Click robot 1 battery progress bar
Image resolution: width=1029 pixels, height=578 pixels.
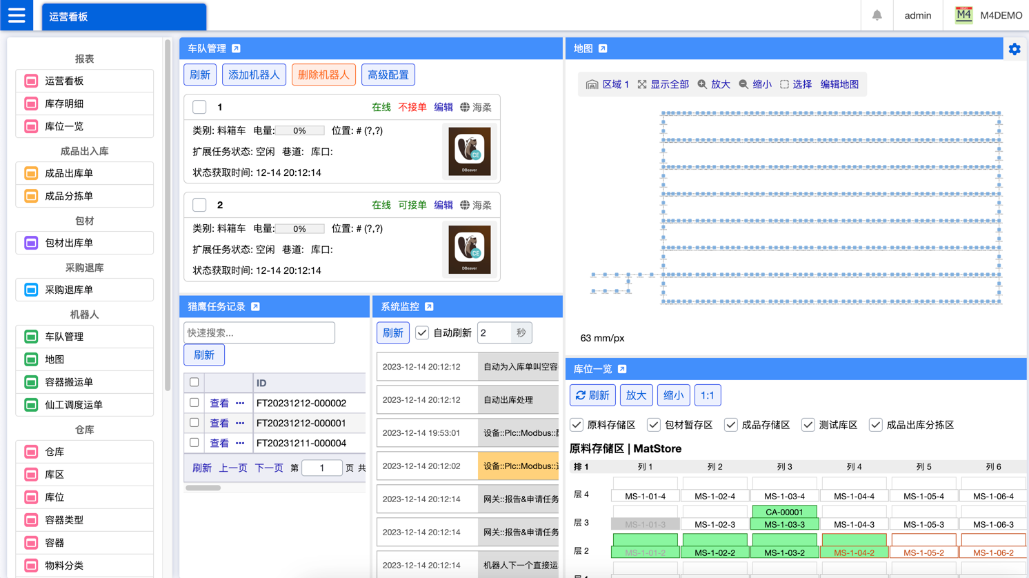299,130
